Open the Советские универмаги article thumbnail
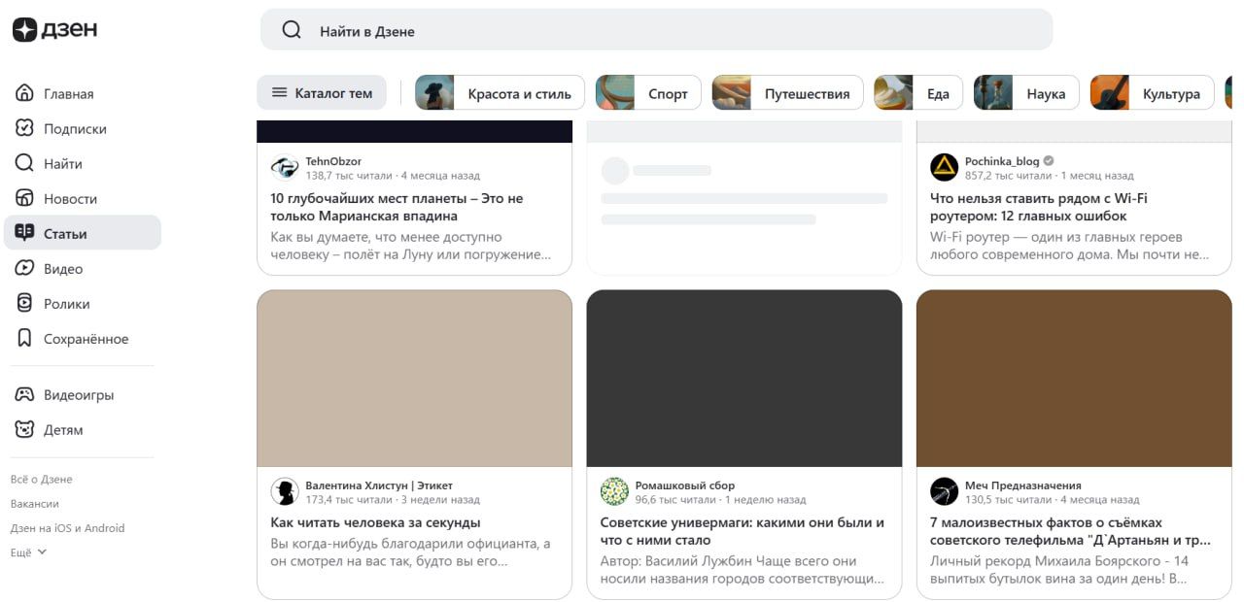The image size is (1244, 602). (x=744, y=379)
